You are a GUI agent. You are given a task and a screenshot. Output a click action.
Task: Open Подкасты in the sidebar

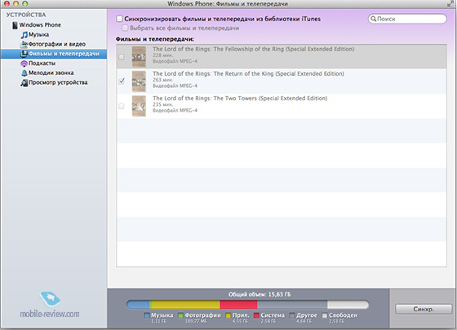42,64
